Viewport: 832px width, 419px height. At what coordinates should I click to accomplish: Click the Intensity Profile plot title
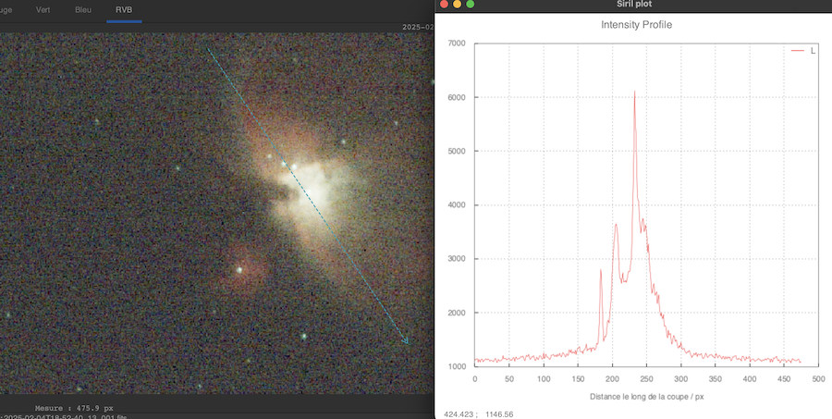click(636, 25)
